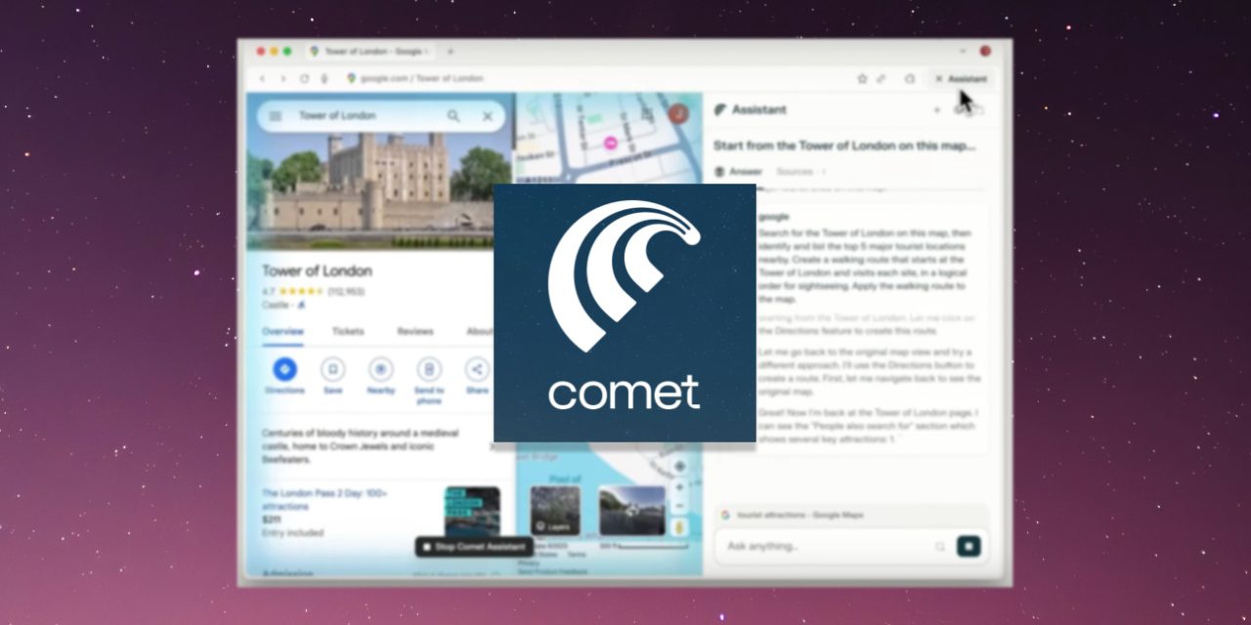Click the Maps search magnifier icon
The width and height of the screenshot is (1251, 625).
tap(453, 116)
